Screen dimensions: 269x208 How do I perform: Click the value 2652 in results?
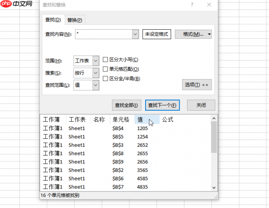(142, 145)
